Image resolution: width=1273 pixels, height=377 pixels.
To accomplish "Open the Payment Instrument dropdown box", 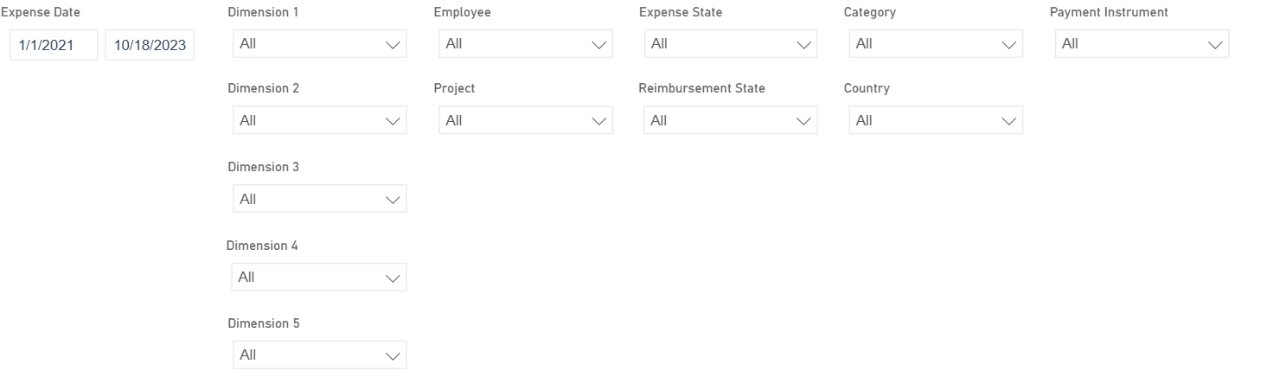I will tap(1142, 44).
